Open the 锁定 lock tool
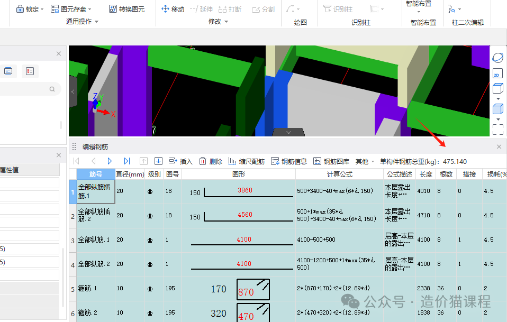 pyautogui.click(x=30, y=9)
